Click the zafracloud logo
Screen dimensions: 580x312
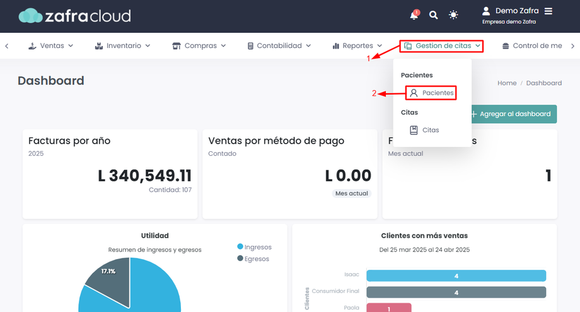(74, 16)
